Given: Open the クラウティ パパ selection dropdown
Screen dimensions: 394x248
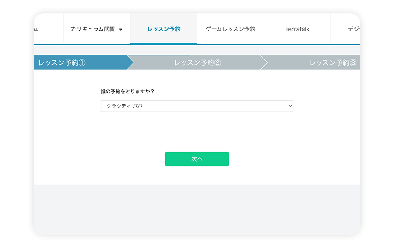Looking at the screenshot, I should click(197, 106).
